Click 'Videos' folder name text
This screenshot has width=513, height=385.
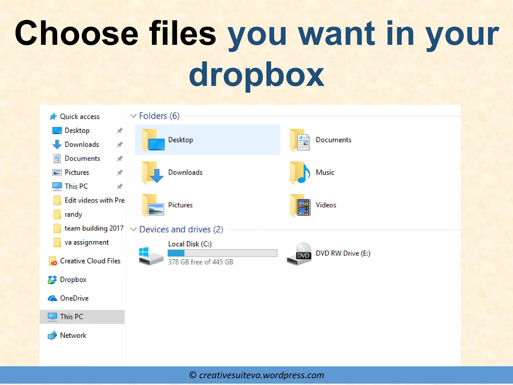(326, 205)
